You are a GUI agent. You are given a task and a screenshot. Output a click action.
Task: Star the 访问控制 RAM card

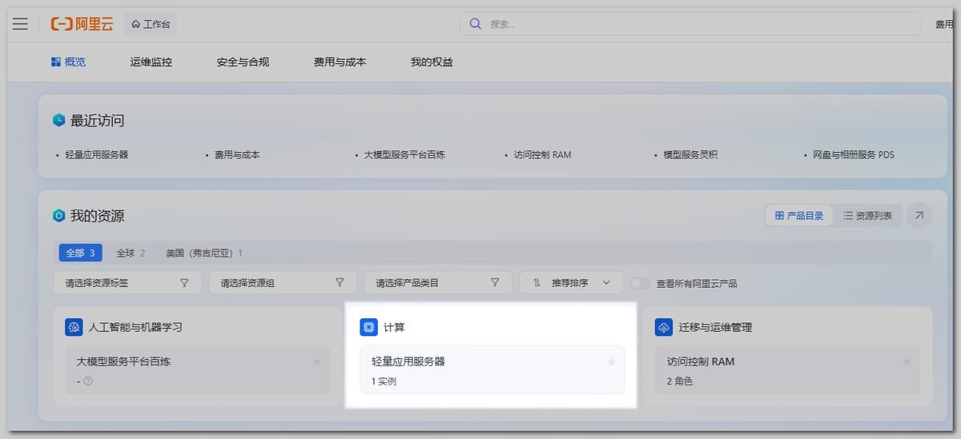point(907,361)
